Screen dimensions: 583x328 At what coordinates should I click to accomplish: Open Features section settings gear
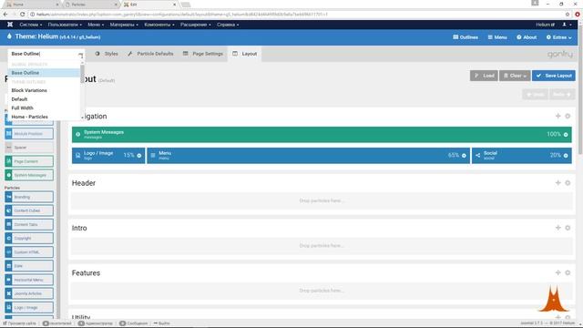(568, 272)
